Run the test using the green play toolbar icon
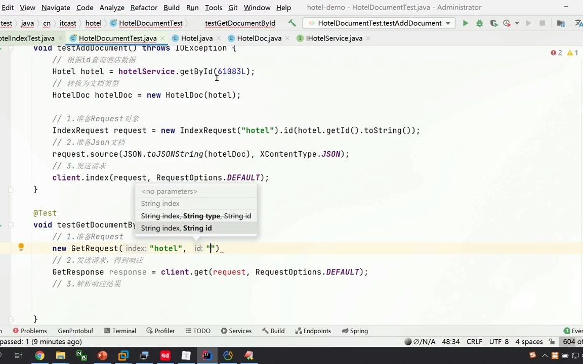The width and height of the screenshot is (583, 364). [x=465, y=23]
